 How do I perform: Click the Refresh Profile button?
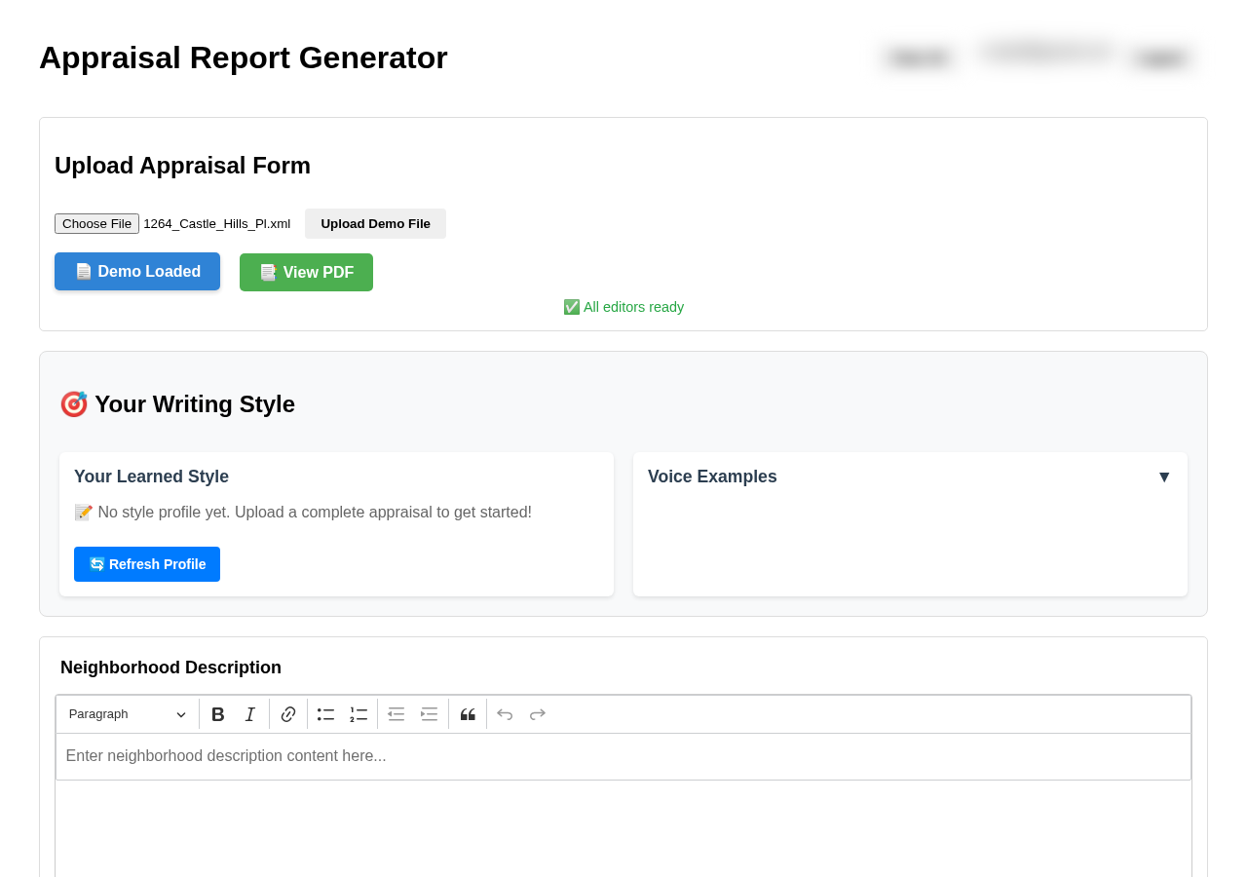click(147, 564)
